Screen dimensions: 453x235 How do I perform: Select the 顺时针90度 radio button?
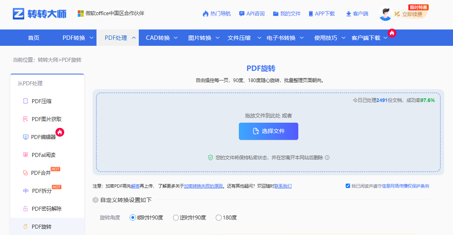[133, 218]
